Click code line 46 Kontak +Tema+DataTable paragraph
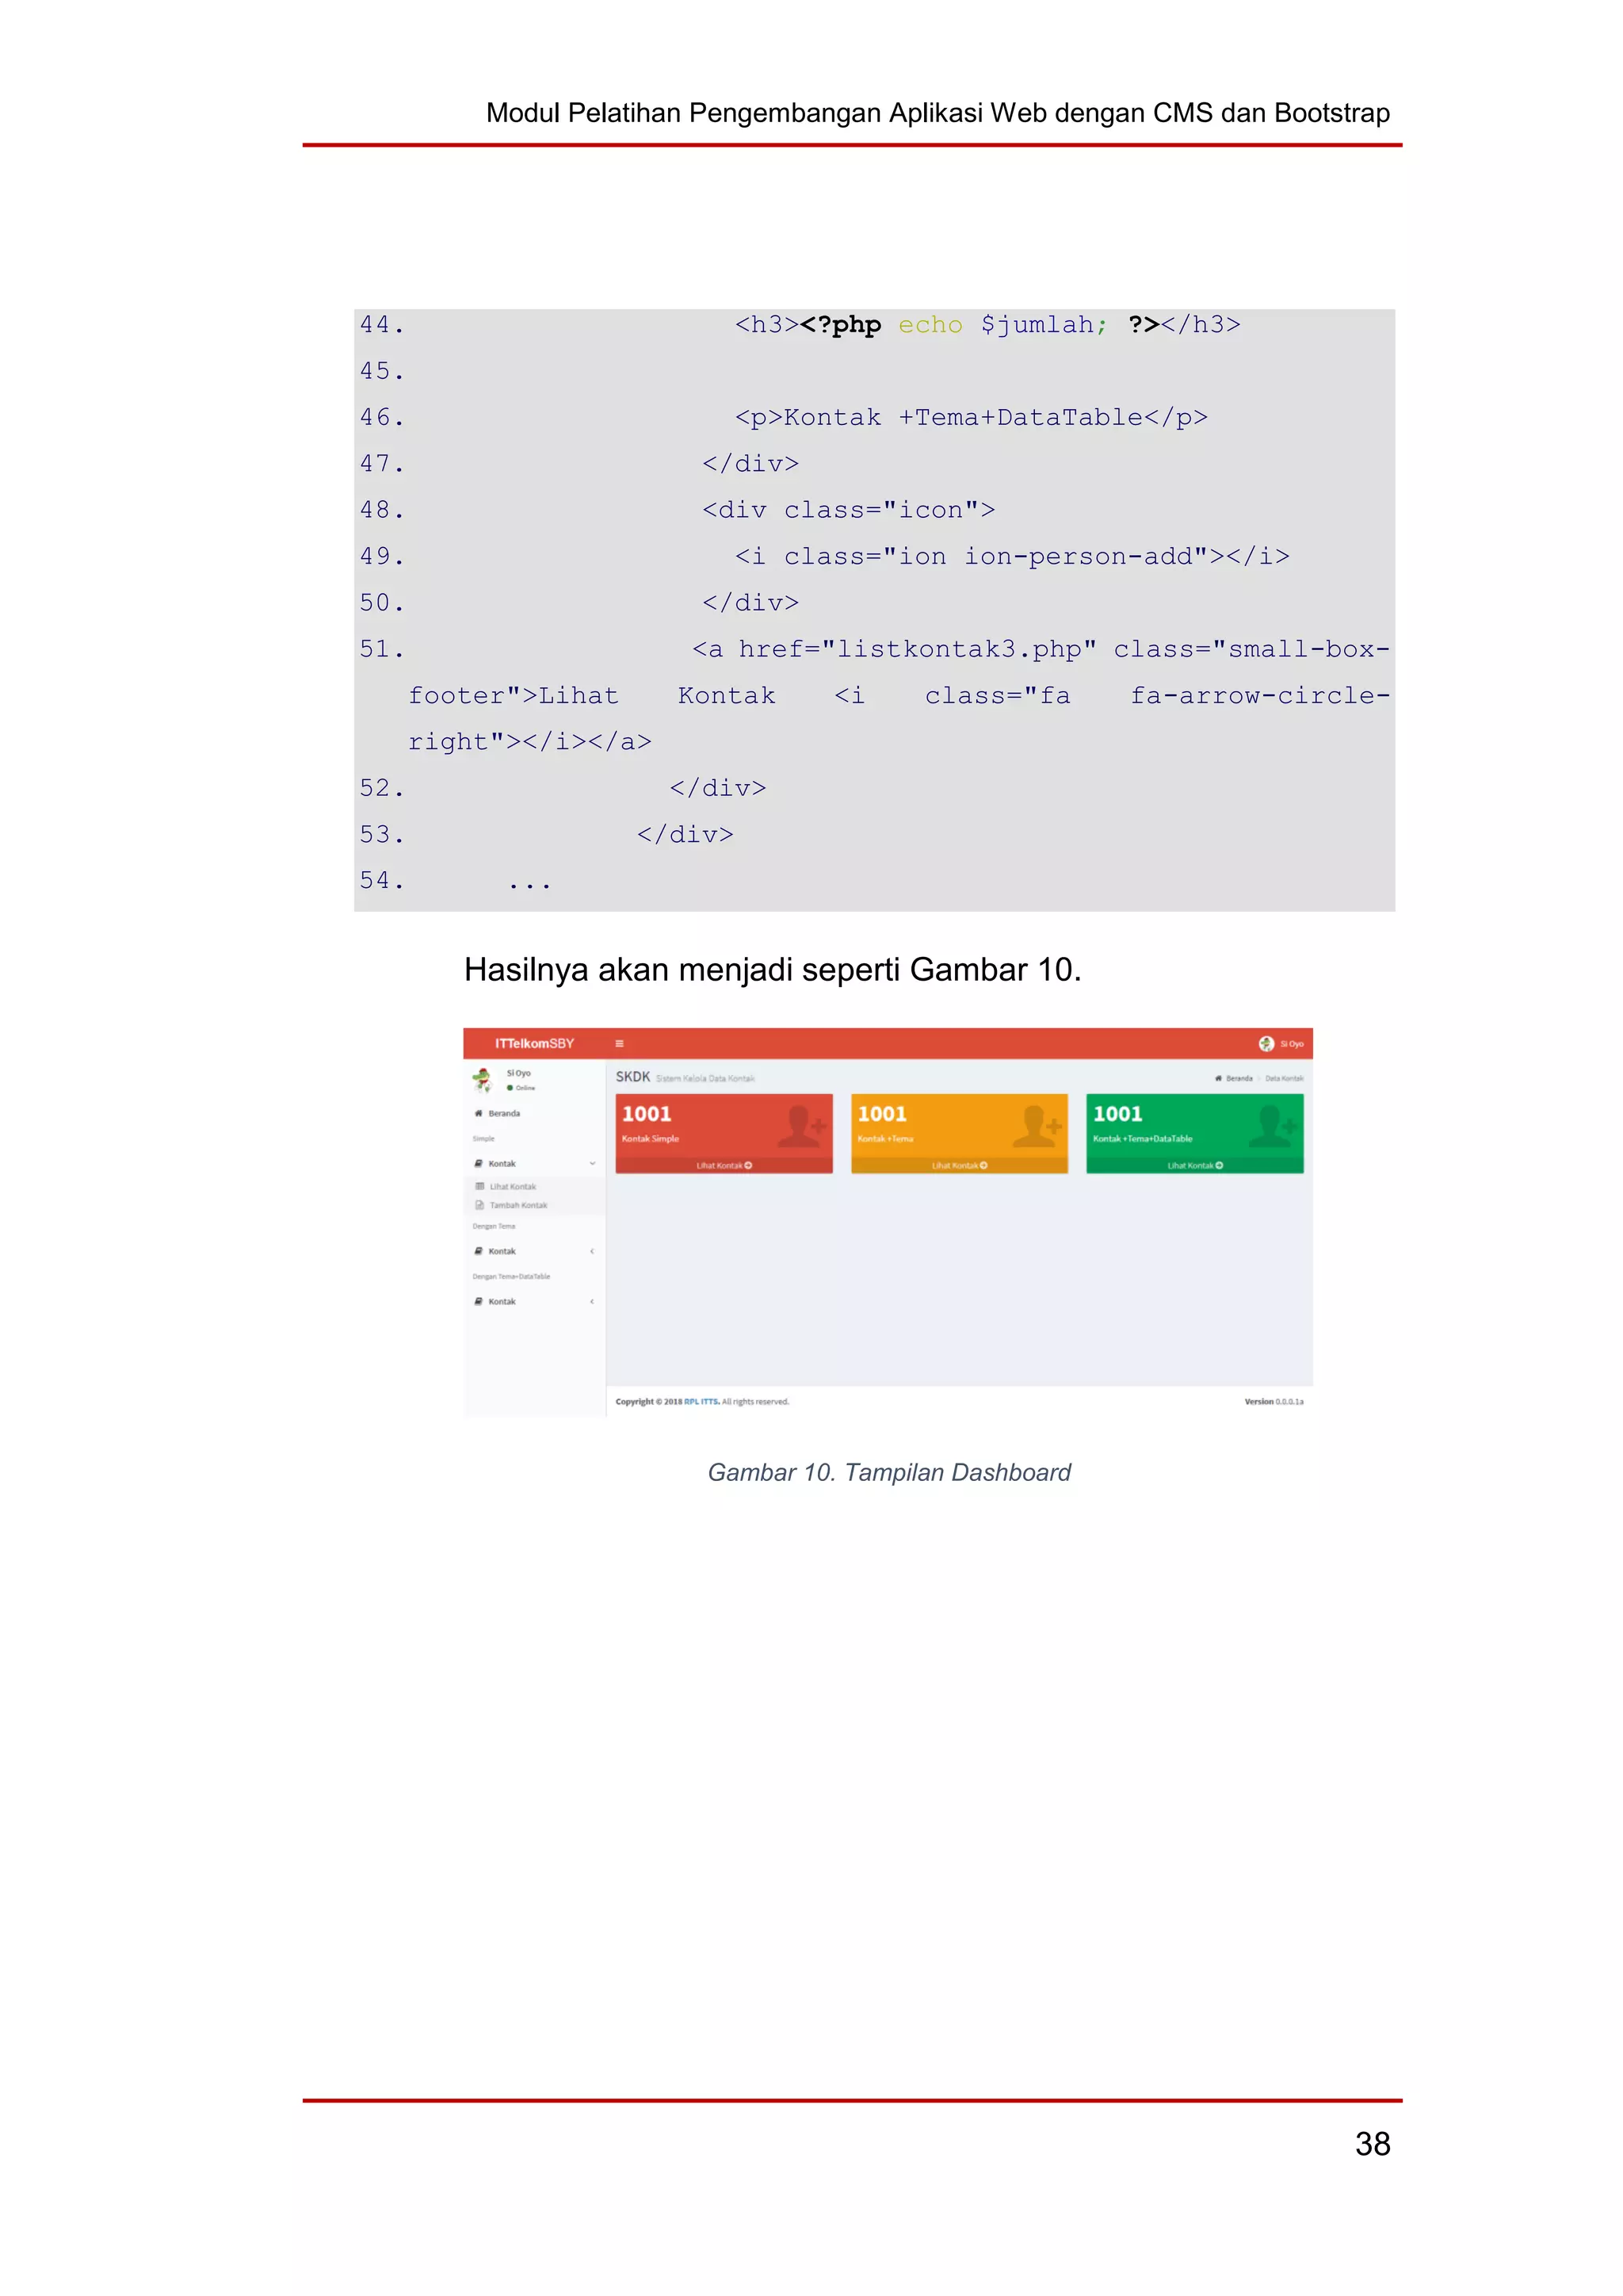Viewport: 1623px width, 2296px height. click(972, 417)
